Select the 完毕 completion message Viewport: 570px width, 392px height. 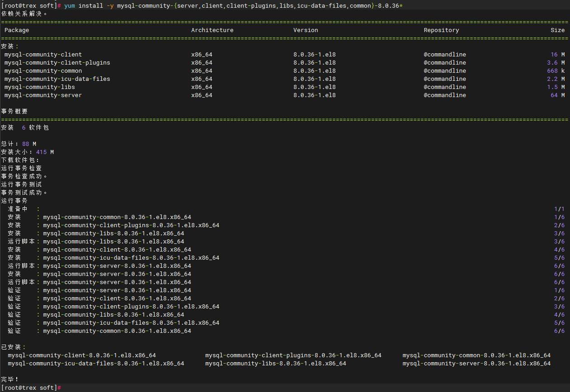[x=11, y=379]
